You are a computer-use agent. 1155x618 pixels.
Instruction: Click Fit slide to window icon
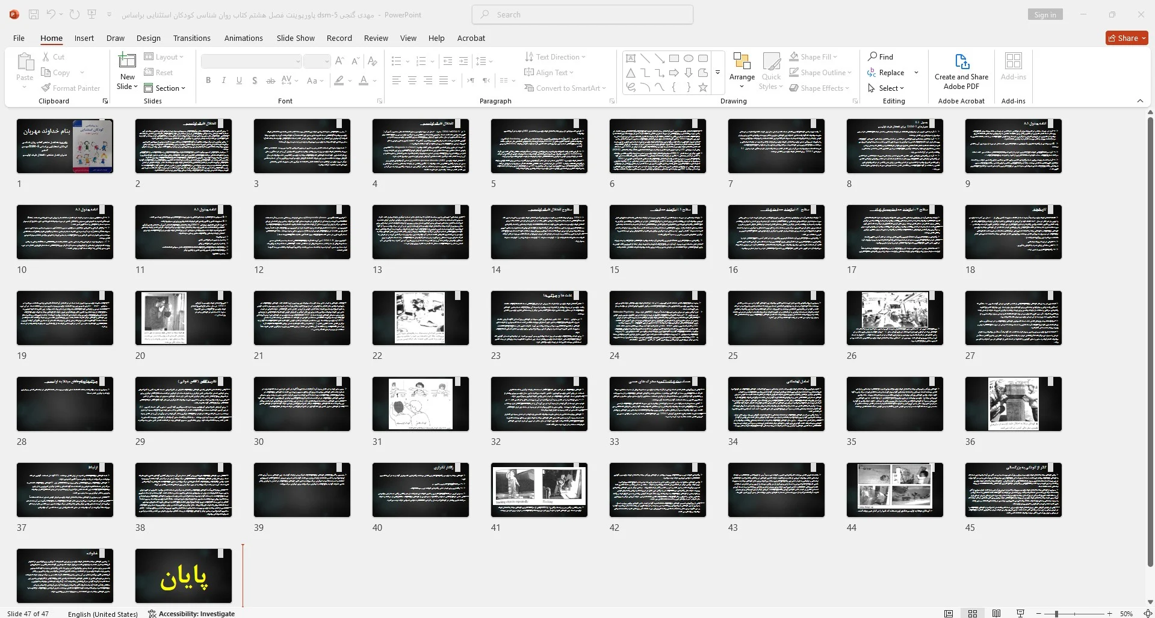[1148, 614]
